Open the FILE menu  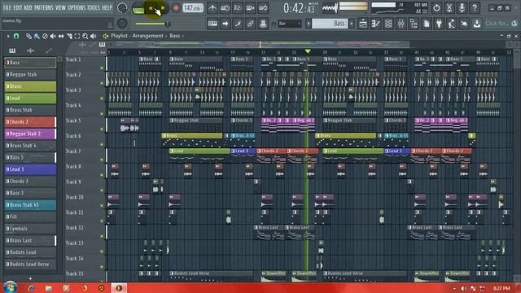(7, 7)
